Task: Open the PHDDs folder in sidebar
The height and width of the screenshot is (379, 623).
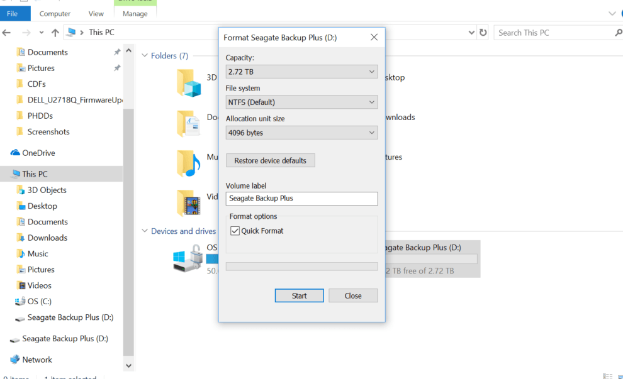Action: pyautogui.click(x=40, y=116)
